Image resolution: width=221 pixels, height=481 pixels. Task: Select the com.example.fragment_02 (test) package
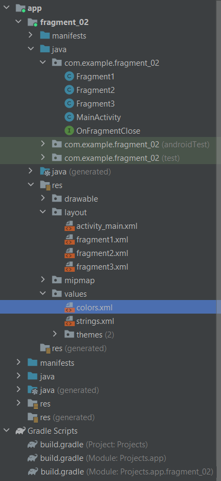tap(122, 158)
